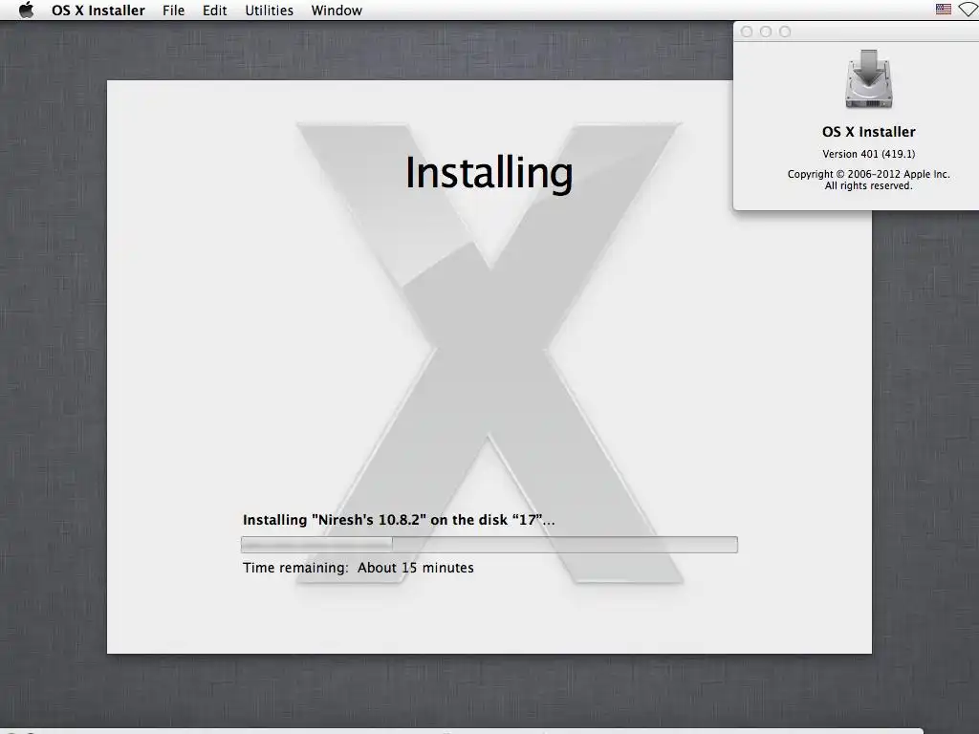The width and height of the screenshot is (979, 734).
Task: Open the Apple menu
Action: [x=26, y=10]
